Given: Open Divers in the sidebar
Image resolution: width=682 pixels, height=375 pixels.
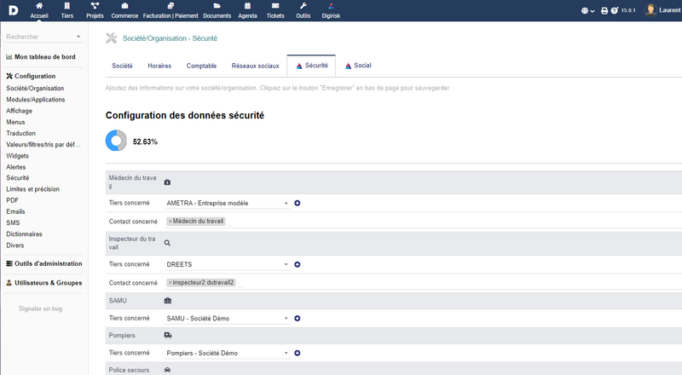Looking at the screenshot, I should [x=15, y=245].
